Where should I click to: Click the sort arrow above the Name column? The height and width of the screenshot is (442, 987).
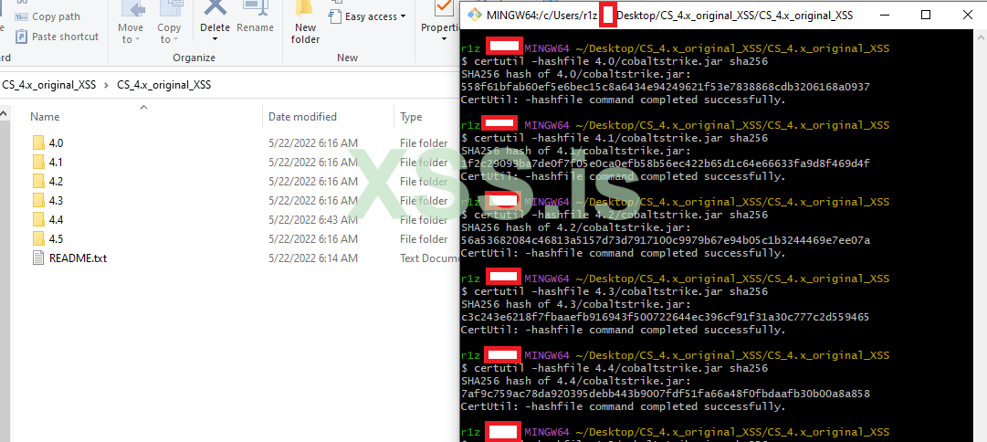[143, 107]
